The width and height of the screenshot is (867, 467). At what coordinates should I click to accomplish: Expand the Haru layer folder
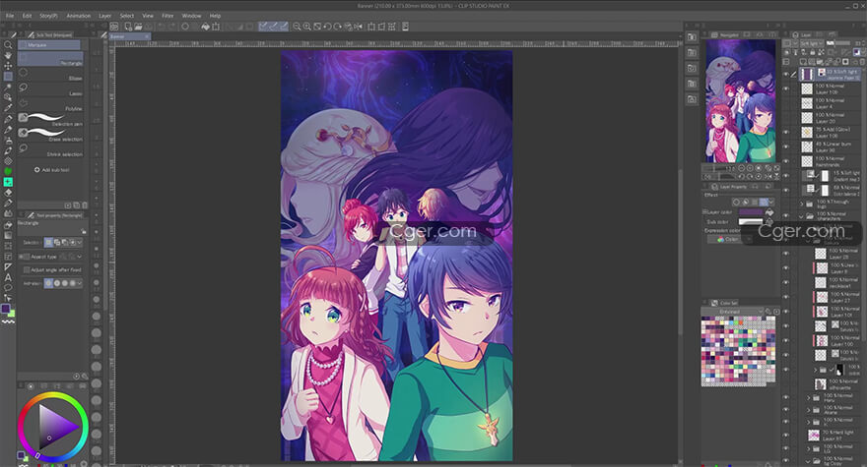click(809, 397)
